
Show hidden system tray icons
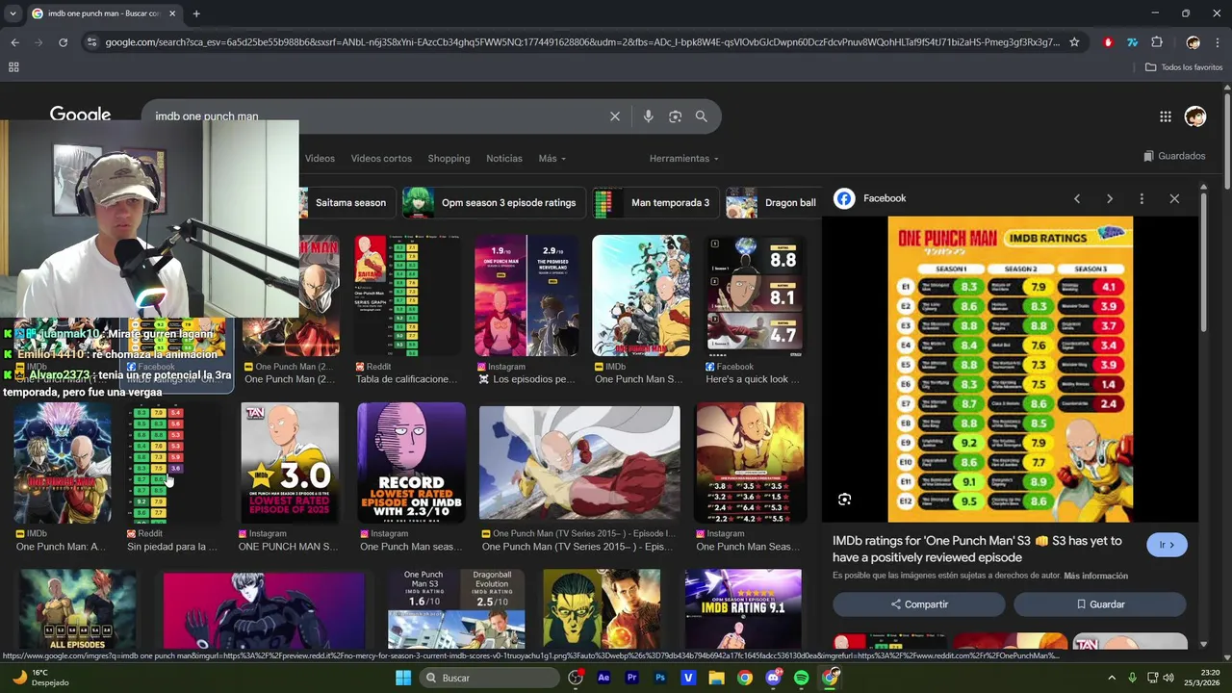[1112, 678]
